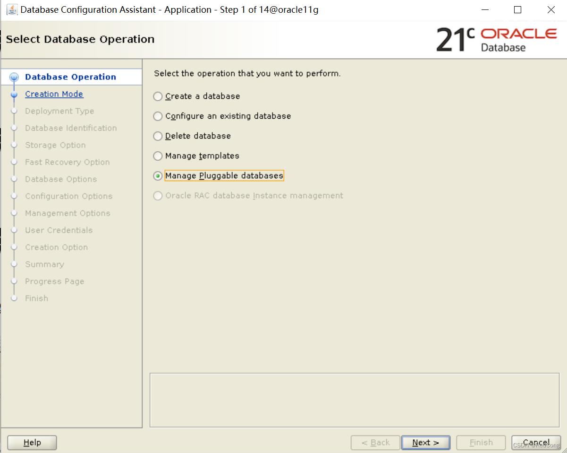Click the Next button
This screenshot has width=567, height=453.
point(425,443)
